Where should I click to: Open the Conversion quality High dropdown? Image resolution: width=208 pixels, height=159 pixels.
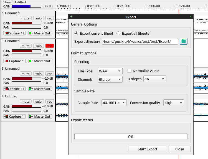click(x=174, y=103)
